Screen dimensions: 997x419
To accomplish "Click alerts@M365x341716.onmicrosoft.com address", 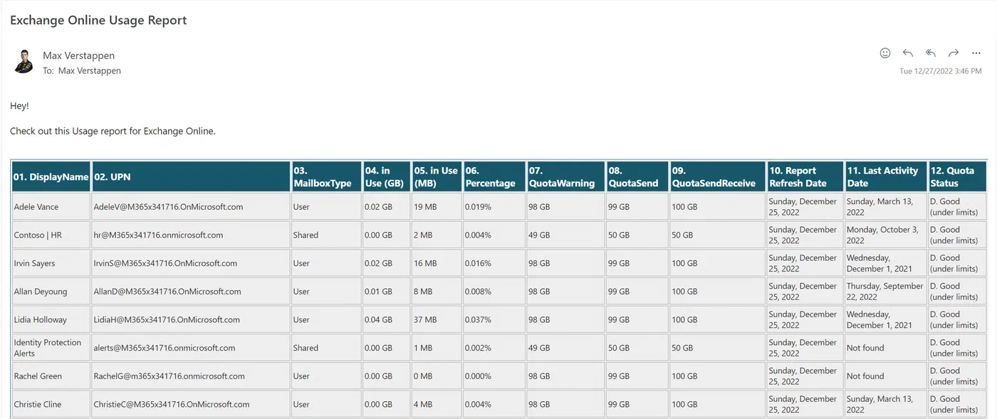I will coord(165,348).
